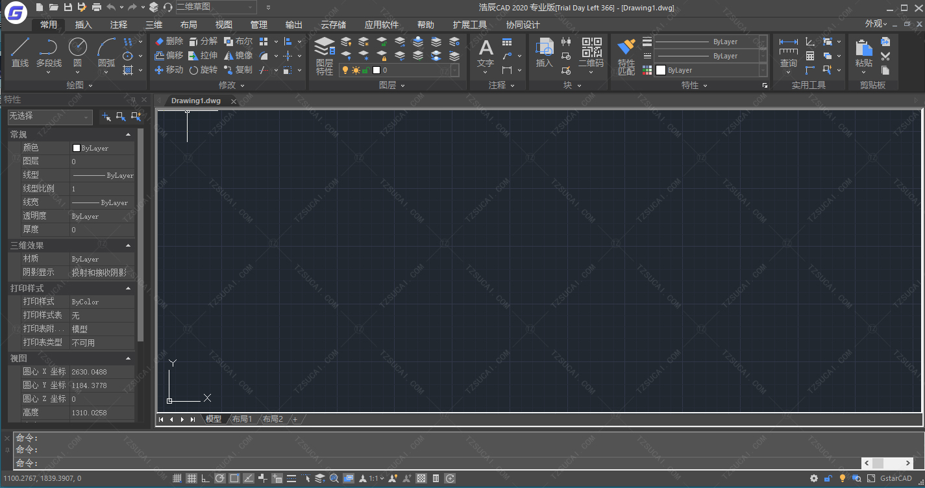Viewport: 925px width, 488px height.
Task: Open the workspace dropdown 二维草图
Action: tap(216, 7)
